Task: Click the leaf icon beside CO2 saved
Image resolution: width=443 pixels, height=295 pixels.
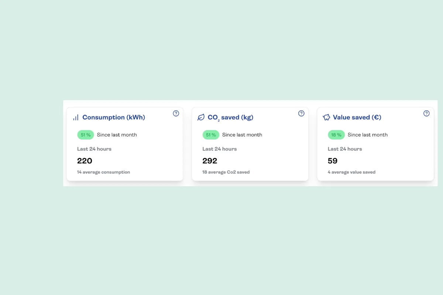Action: tap(201, 117)
